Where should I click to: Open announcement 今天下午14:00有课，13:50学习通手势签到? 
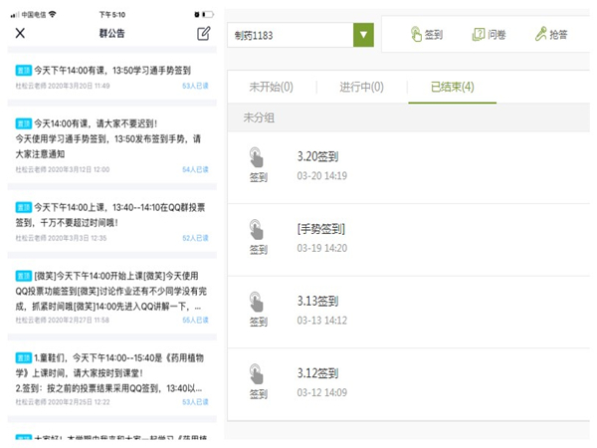[112, 70]
